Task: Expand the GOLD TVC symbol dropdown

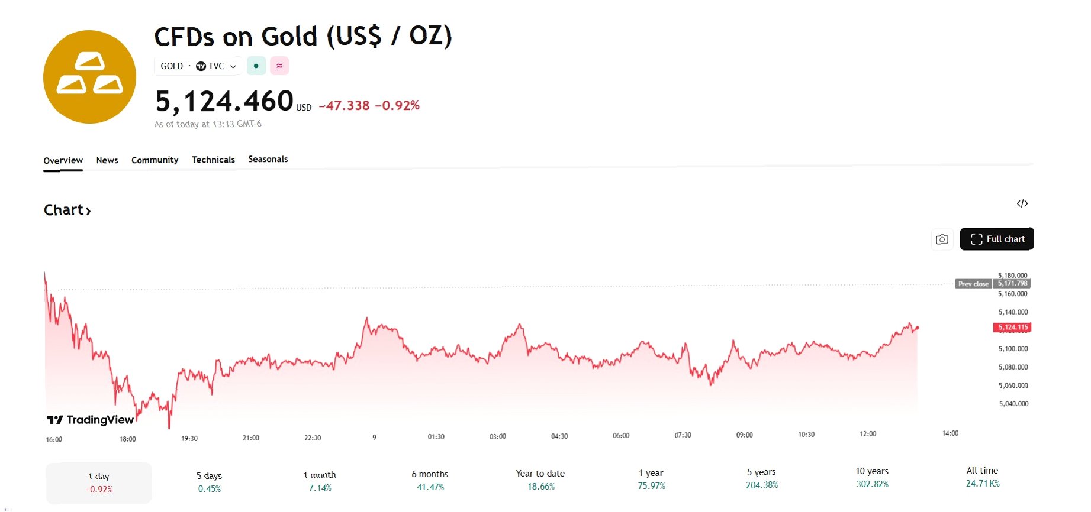Action: click(198, 66)
